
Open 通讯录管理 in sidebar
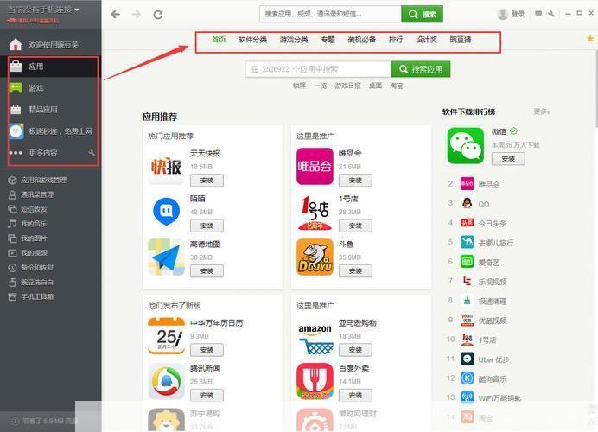31,195
